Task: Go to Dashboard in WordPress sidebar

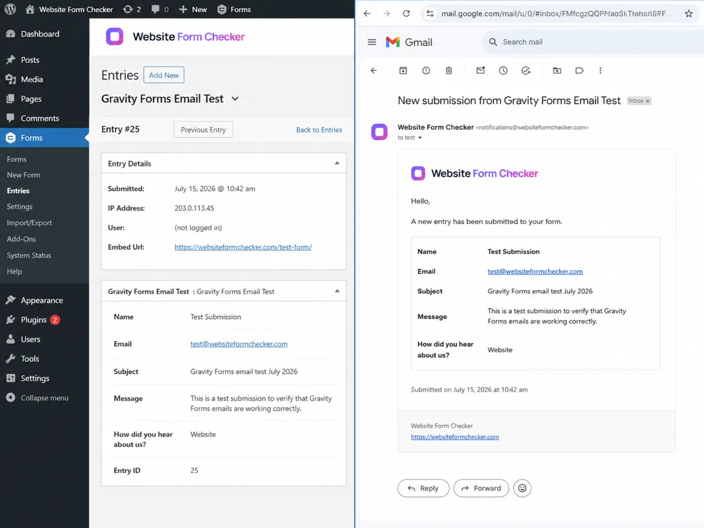Action: click(32, 34)
